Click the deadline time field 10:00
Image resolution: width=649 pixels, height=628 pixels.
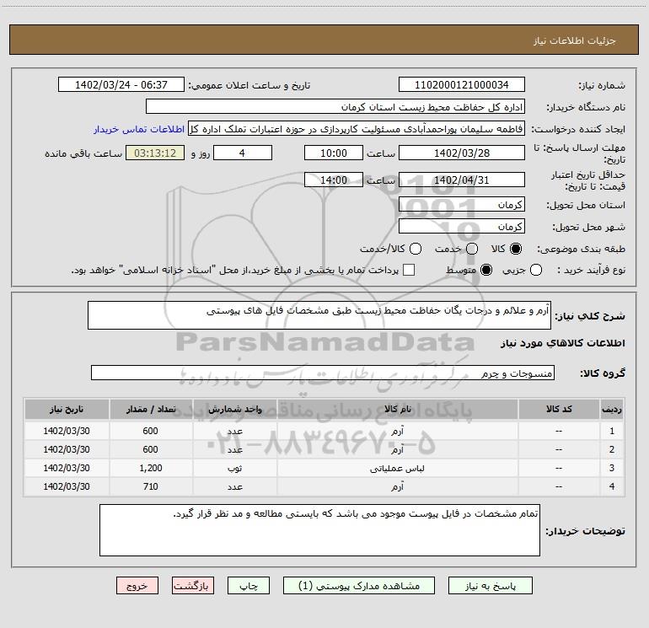(x=334, y=153)
